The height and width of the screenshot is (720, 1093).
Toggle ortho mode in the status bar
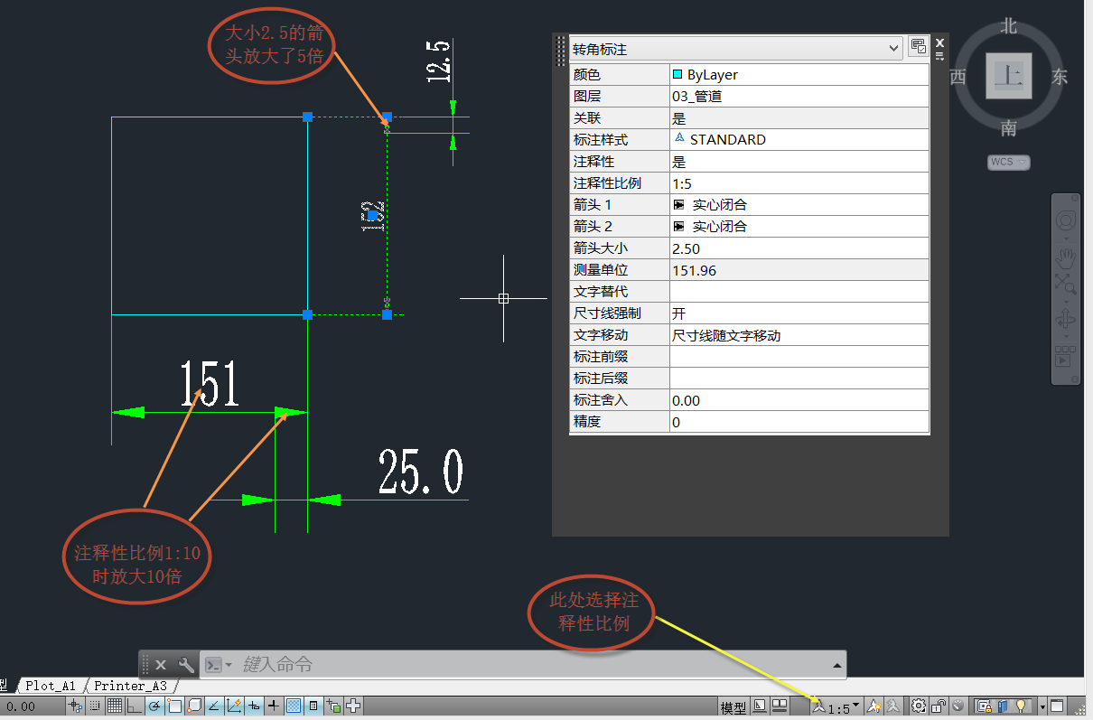point(133,706)
